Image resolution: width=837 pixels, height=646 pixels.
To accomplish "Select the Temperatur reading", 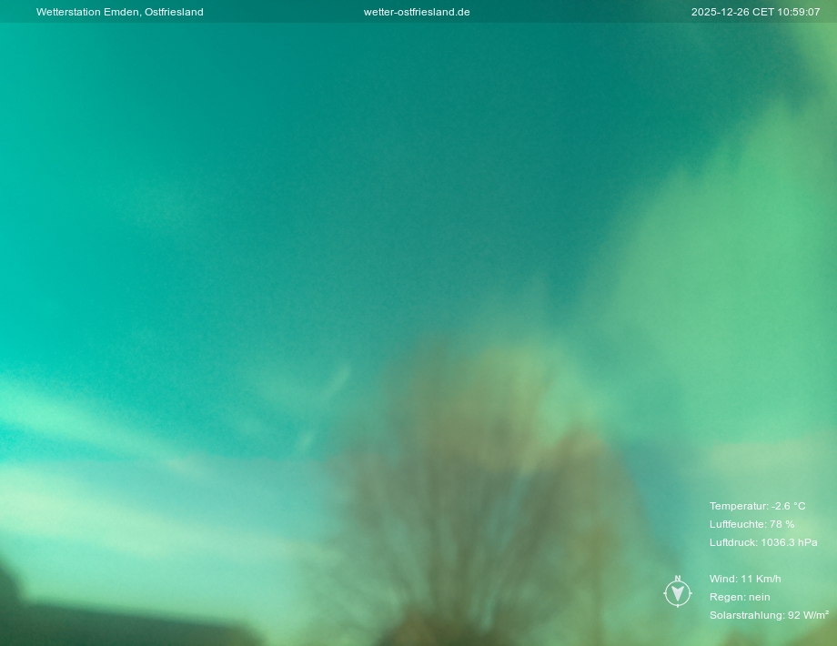I will pos(757,506).
